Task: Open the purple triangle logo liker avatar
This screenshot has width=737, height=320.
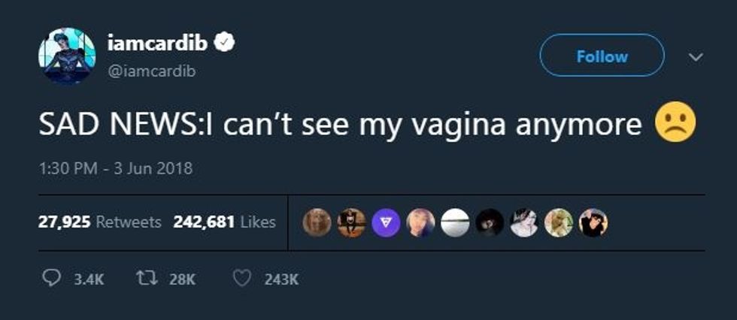Action: click(x=386, y=222)
